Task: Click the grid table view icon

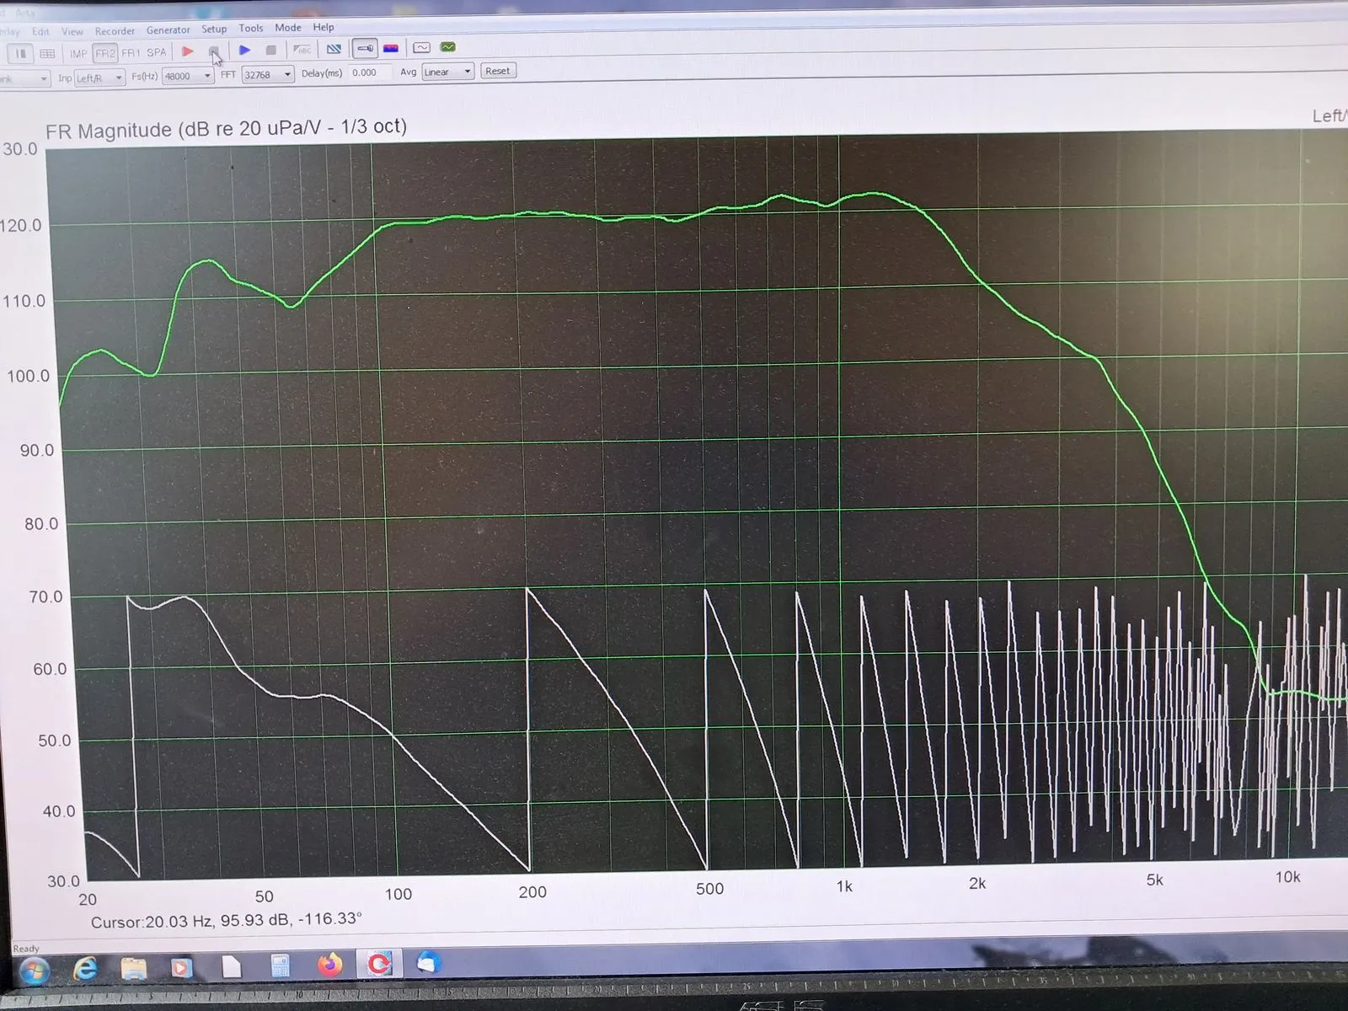Action: (47, 54)
